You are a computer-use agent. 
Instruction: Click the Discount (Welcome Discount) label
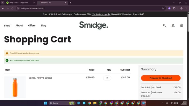click(x=151, y=94)
